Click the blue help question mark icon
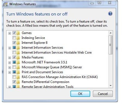 110,14
